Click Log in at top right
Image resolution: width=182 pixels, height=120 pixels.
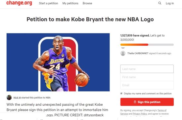(170, 3)
